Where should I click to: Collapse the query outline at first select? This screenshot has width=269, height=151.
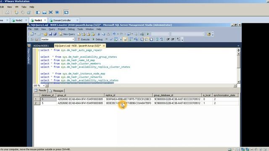(x=39, y=50)
